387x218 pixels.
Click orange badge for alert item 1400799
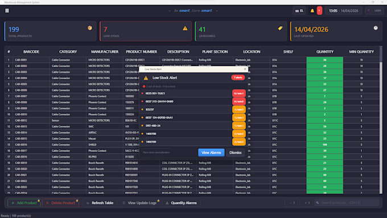pos(238,142)
